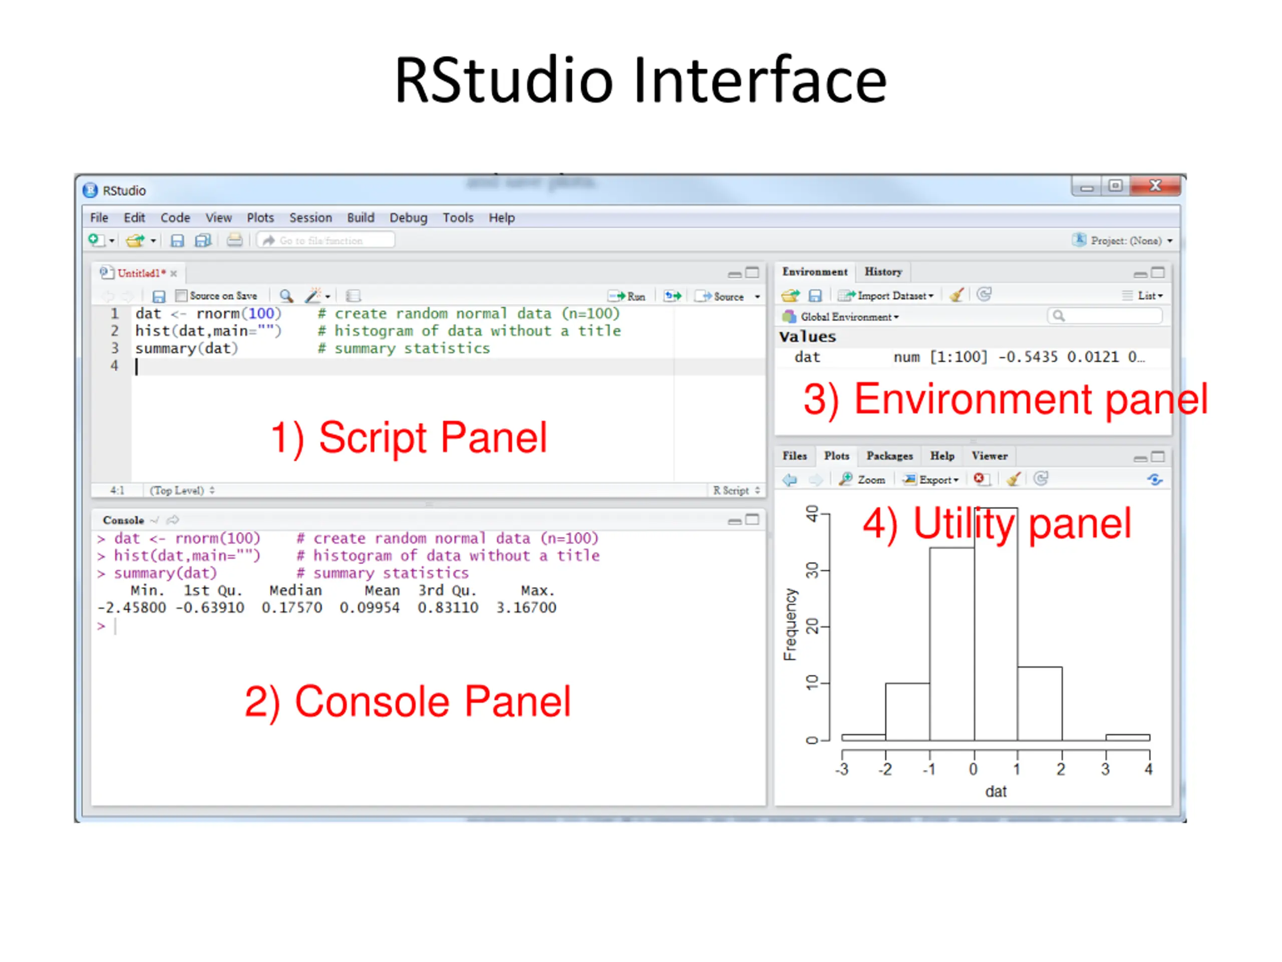This screenshot has width=1282, height=962.
Task: Open the Build menu
Action: [361, 217]
